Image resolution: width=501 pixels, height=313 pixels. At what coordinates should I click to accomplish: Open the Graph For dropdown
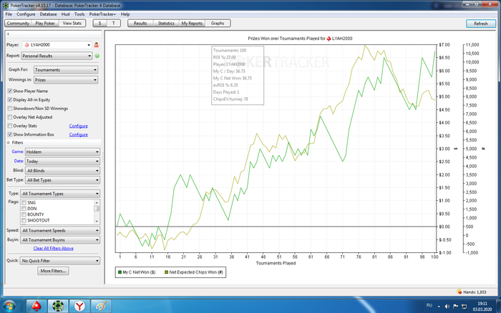click(66, 70)
